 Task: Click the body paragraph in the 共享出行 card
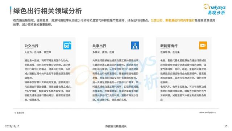pos(116,80)
